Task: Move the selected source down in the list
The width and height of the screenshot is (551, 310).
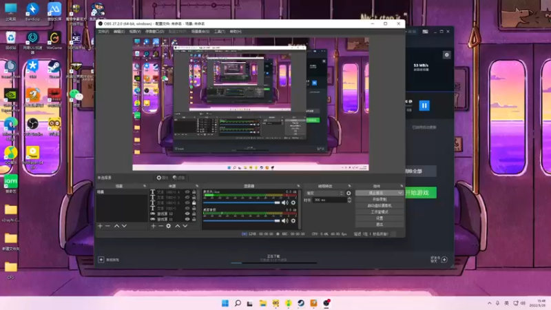Action: [185, 226]
